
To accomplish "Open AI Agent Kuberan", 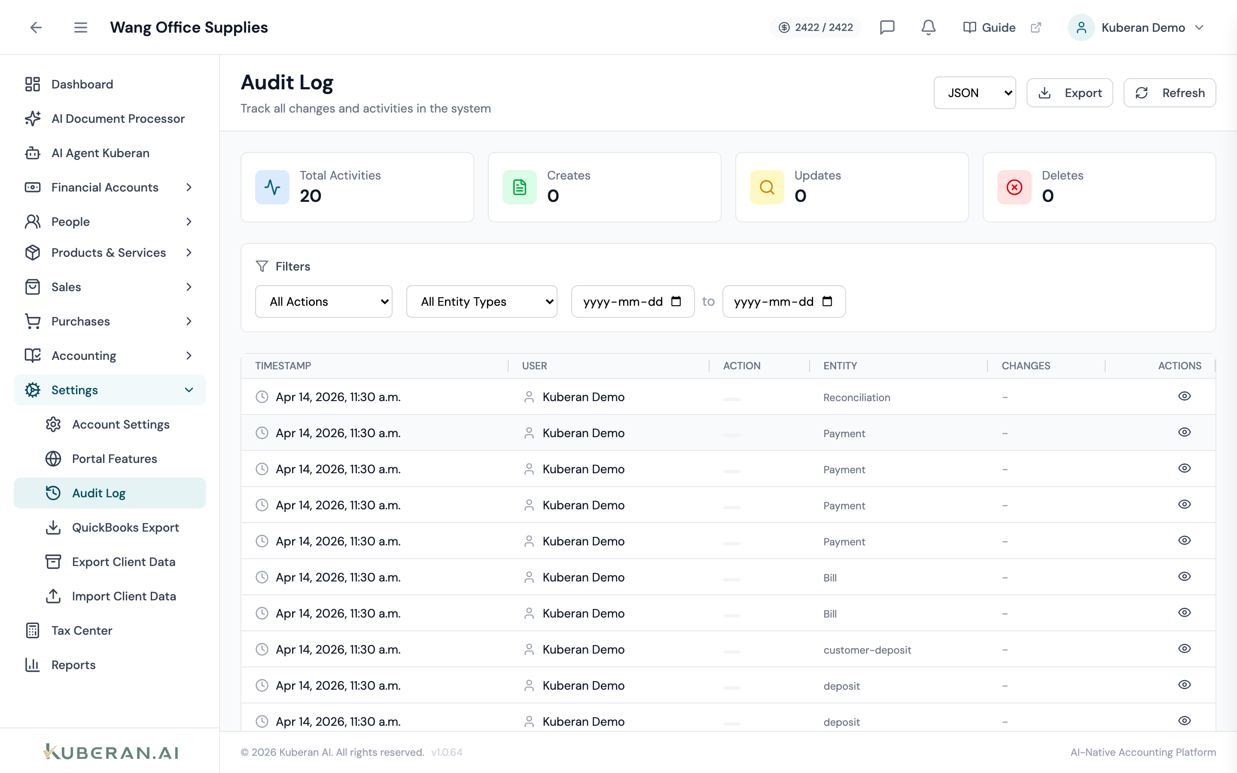I will pyautogui.click(x=110, y=153).
